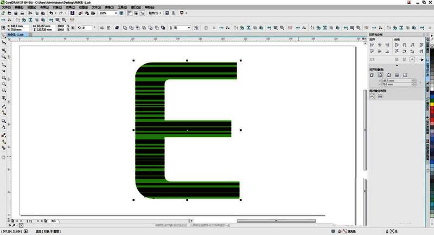This screenshot has height=235, width=434.
Task: Toggle the first 'distribute objects to' option
Action: pyautogui.click(x=373, y=96)
